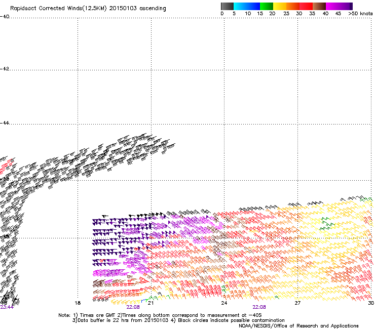This screenshot has width=375, height=329.
Task: Click the '18' longitude axis label
Action: 78,303
